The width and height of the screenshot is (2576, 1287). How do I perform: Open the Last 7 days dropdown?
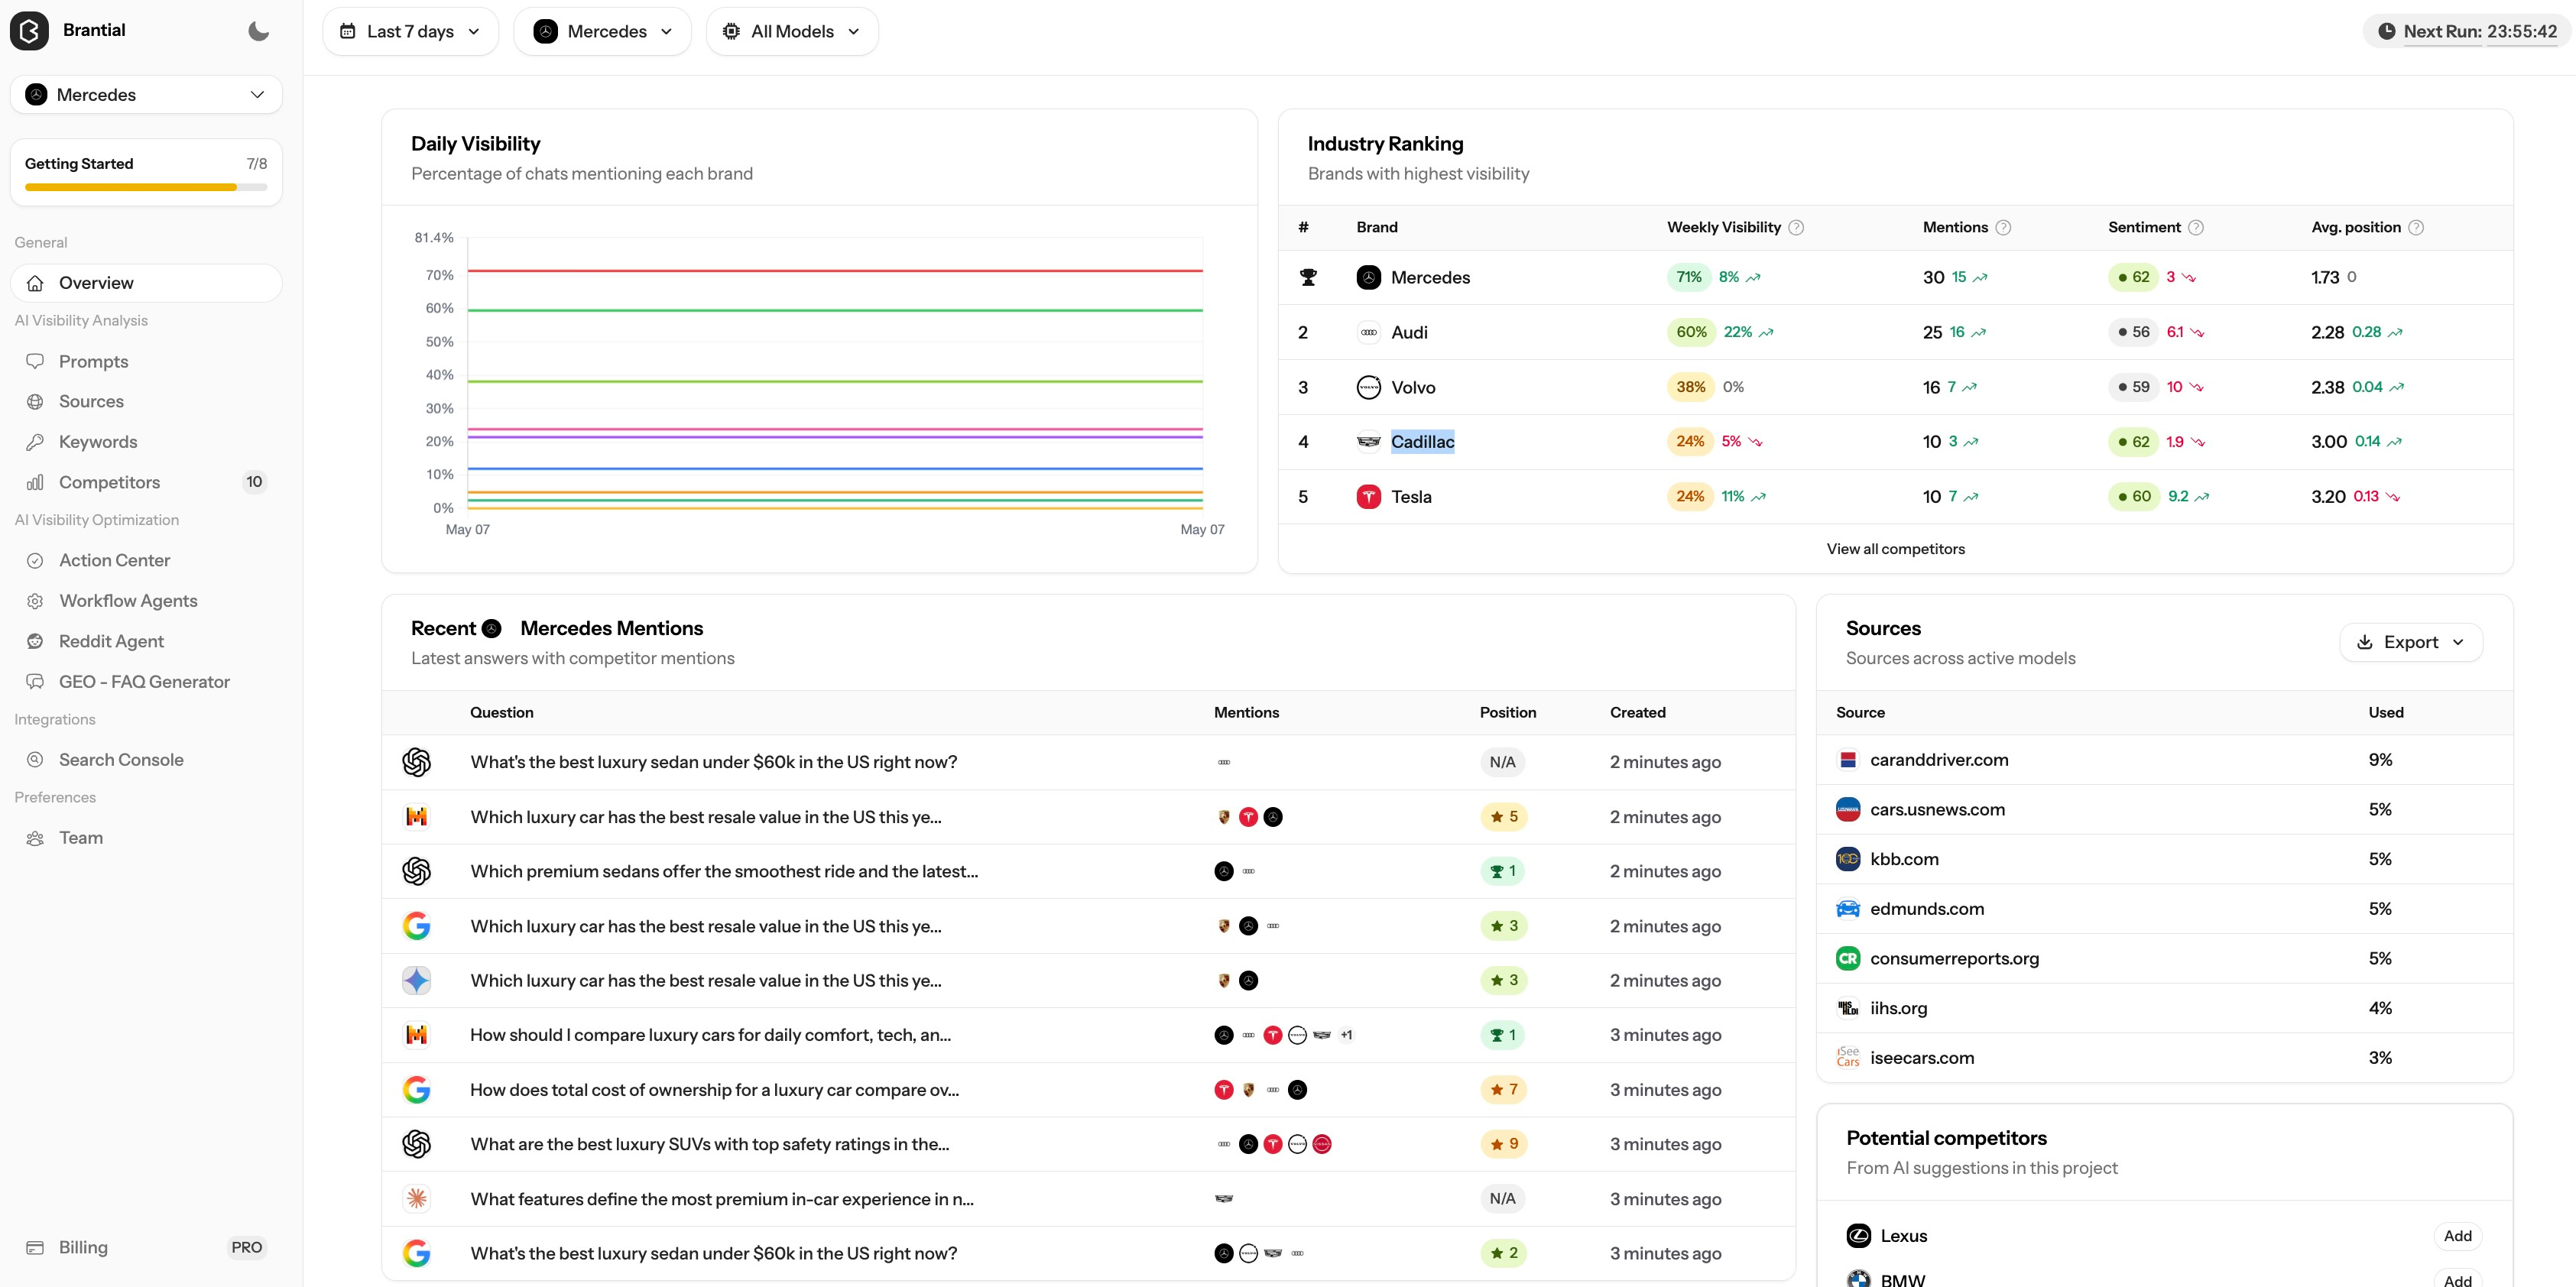point(410,31)
